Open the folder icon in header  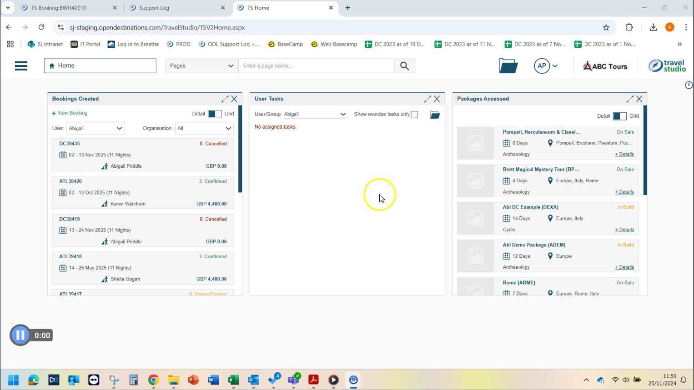pyautogui.click(x=508, y=66)
